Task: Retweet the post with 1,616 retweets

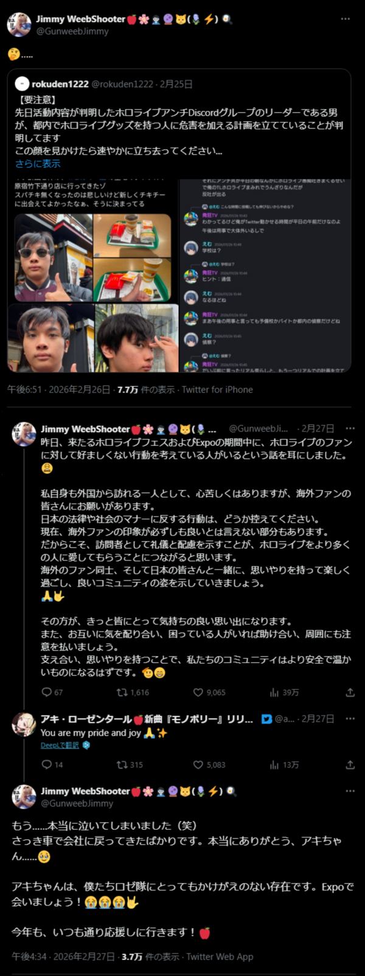Action: (x=122, y=692)
